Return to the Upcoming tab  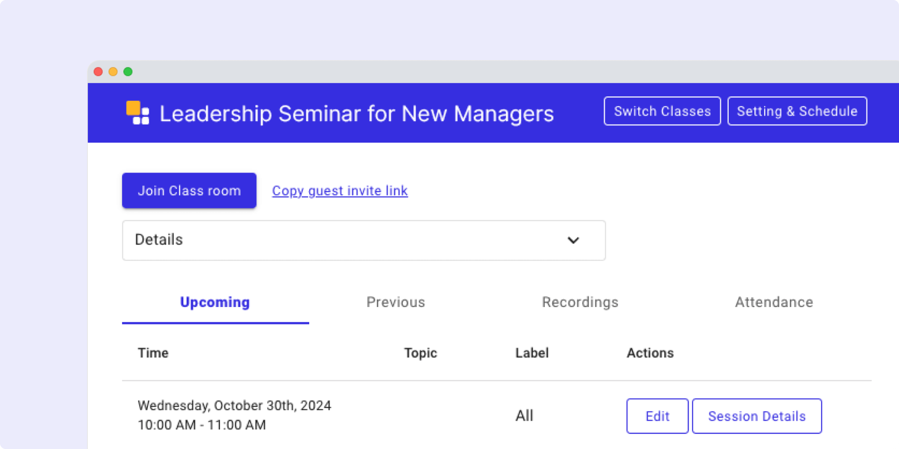(x=215, y=302)
